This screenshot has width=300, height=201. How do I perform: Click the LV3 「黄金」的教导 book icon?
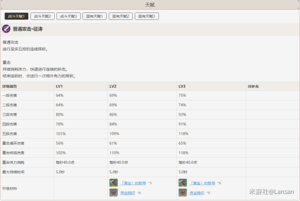[x=183, y=183]
